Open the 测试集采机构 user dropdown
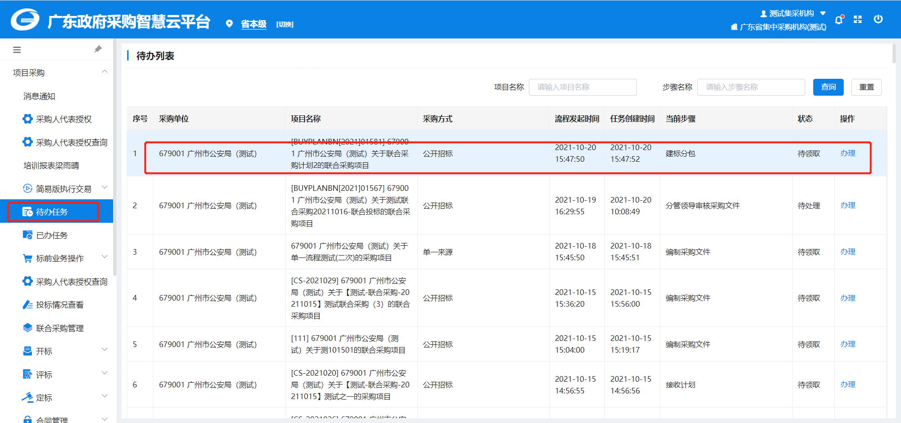 [x=792, y=13]
